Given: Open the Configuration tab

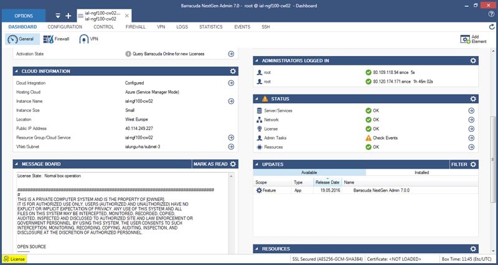Looking at the screenshot, I should (x=65, y=27).
